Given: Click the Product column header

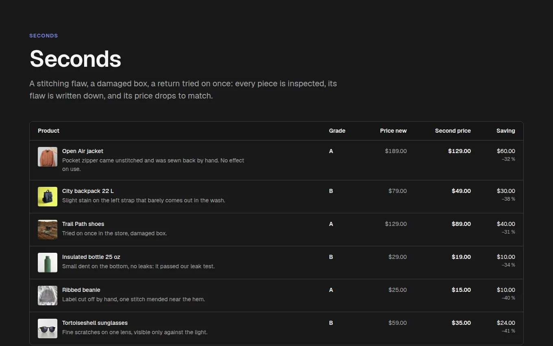Looking at the screenshot, I should point(48,131).
